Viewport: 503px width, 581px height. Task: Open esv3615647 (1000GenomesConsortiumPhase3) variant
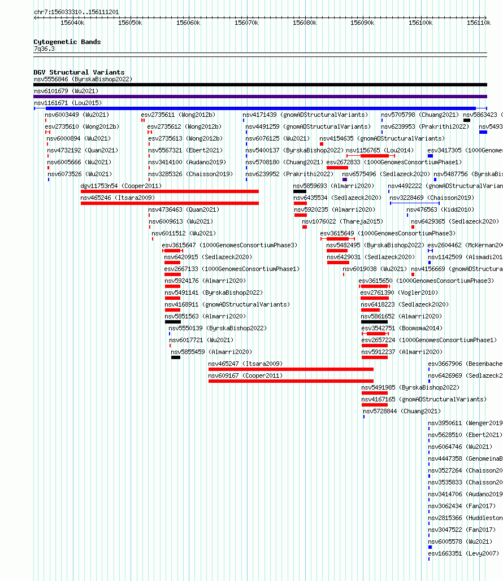229,245
